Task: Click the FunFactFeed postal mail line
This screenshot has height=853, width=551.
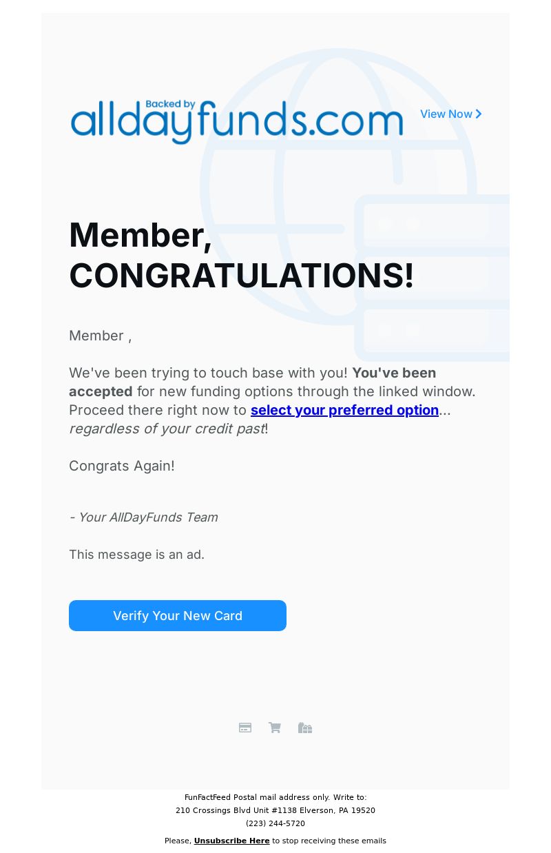Action: click(275, 797)
